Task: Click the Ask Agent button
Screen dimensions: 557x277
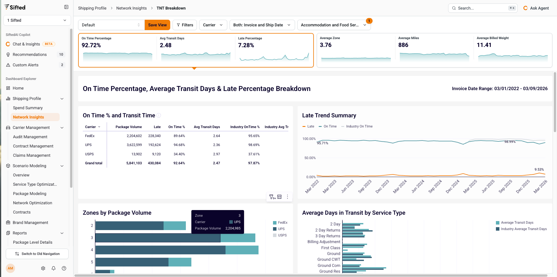Action: [536, 8]
